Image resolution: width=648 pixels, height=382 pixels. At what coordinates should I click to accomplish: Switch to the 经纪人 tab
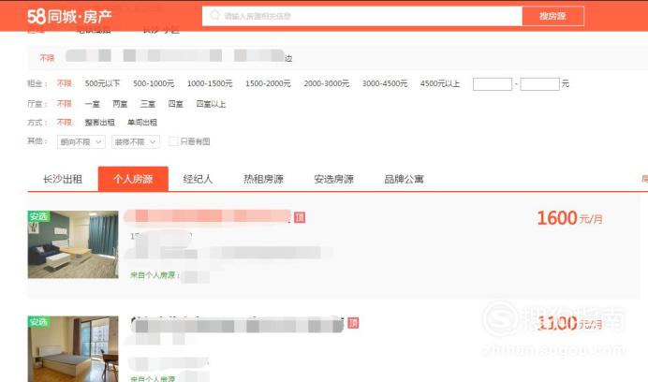point(198,179)
